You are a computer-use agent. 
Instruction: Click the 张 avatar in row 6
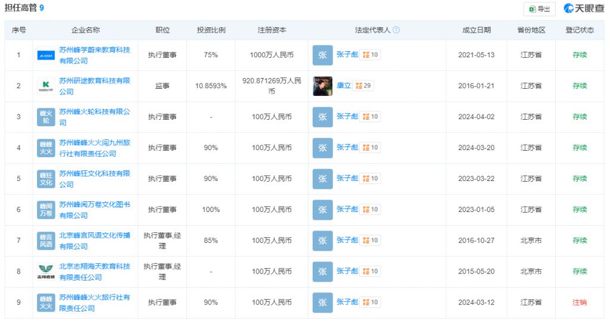322,210
